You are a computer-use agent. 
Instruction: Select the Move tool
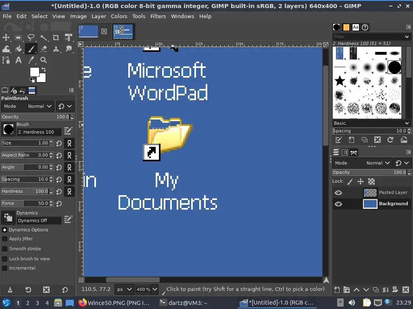(x=6, y=37)
